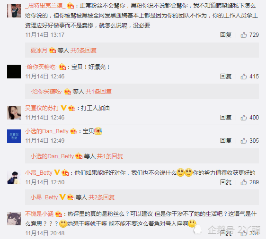Reply to 小昂_Betty's 12:50 comment
266x239 pixels.
click(226, 182)
